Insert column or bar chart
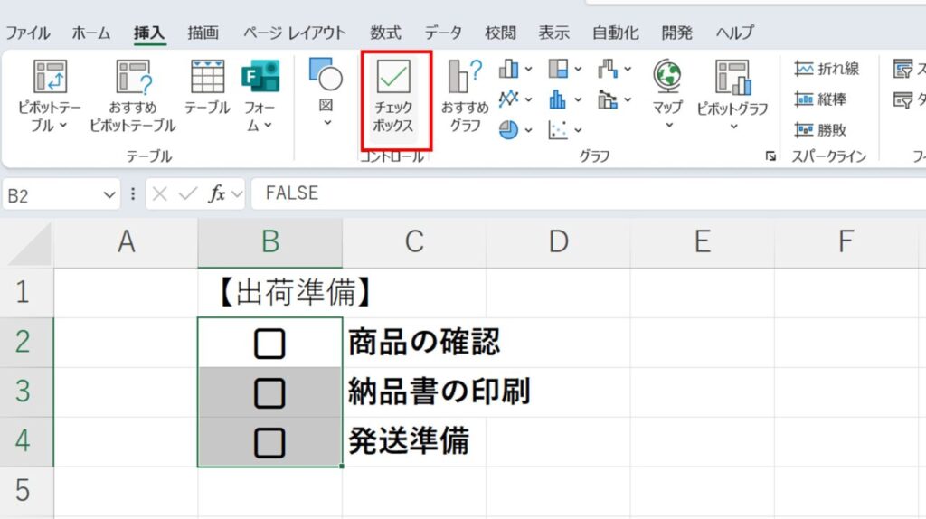Image resolution: width=926 pixels, height=519 pixels. pyautogui.click(x=508, y=69)
